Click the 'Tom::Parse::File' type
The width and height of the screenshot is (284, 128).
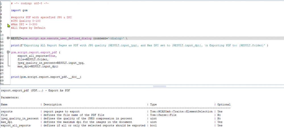[163, 115]
